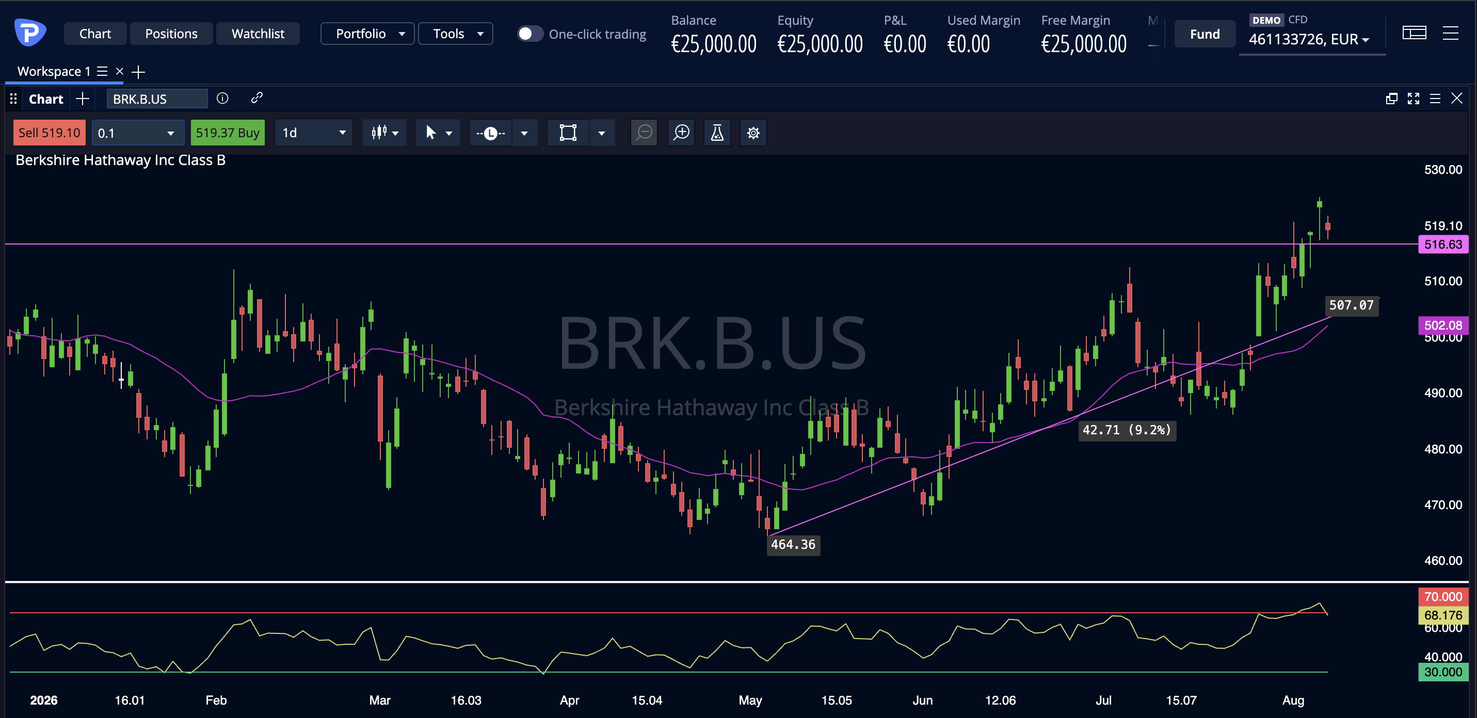Click the Equity €25,000.00 value
Image resolution: width=1477 pixels, height=718 pixels.
[x=820, y=44]
